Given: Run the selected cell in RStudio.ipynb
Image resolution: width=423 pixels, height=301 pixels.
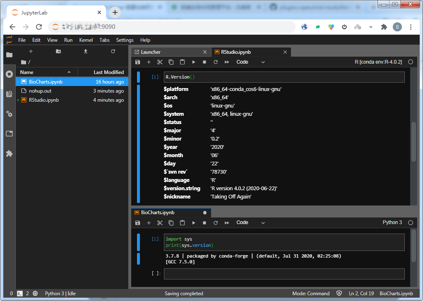Looking at the screenshot, I should coord(193,62).
